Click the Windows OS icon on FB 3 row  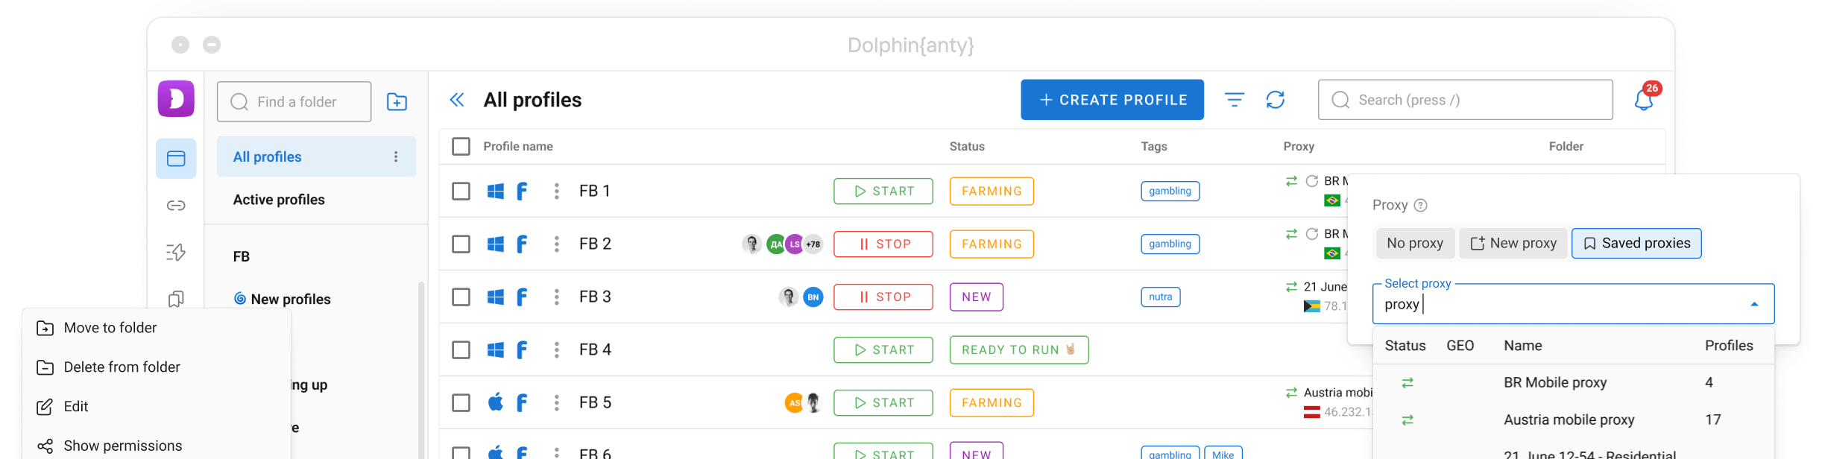coord(495,297)
